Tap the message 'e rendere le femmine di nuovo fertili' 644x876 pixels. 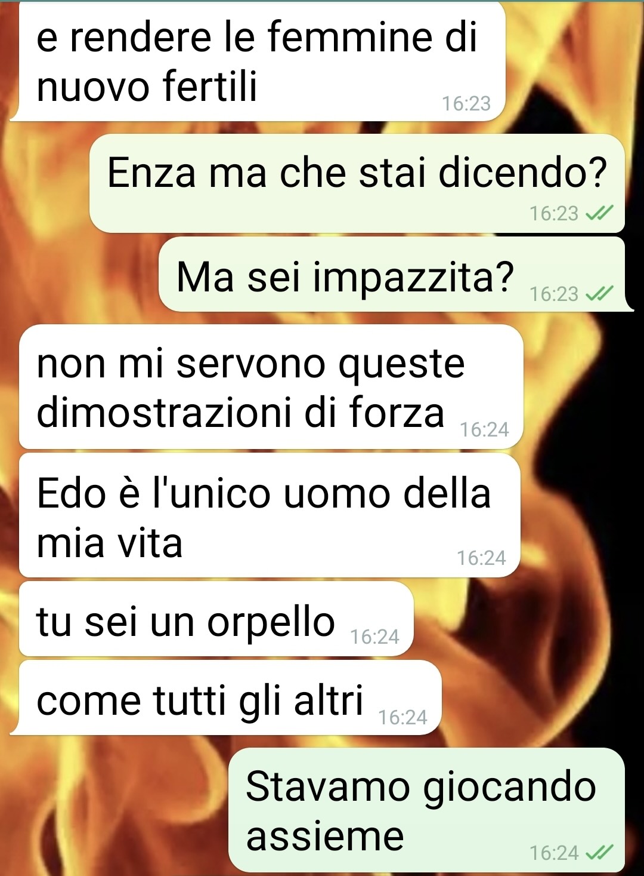[x=258, y=61]
